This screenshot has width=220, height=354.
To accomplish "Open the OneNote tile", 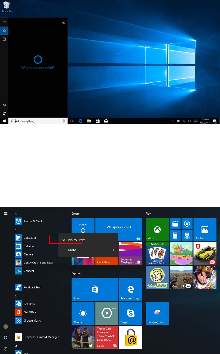I will [131, 254].
